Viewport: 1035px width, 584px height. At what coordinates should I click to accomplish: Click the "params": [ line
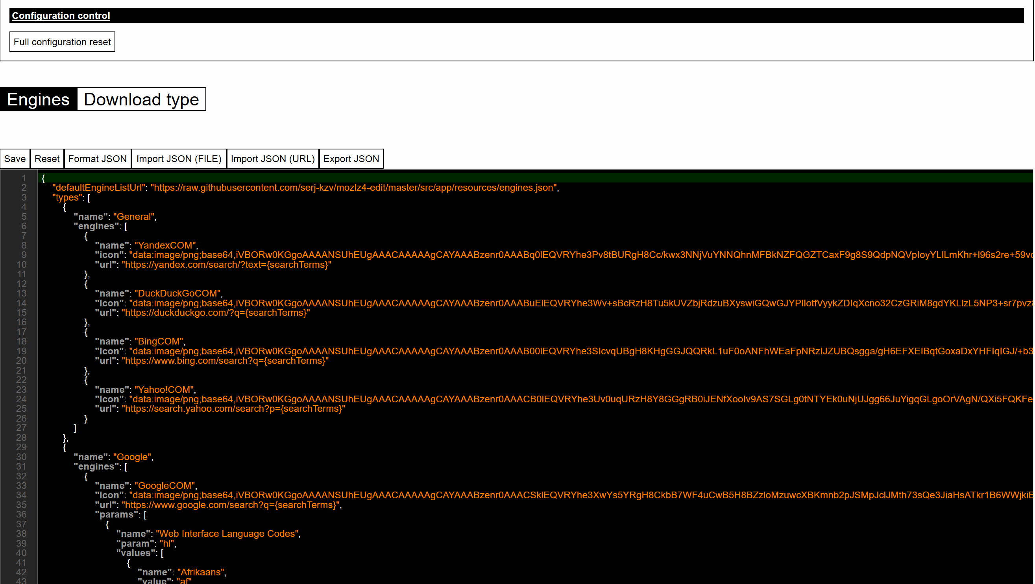[120, 514]
